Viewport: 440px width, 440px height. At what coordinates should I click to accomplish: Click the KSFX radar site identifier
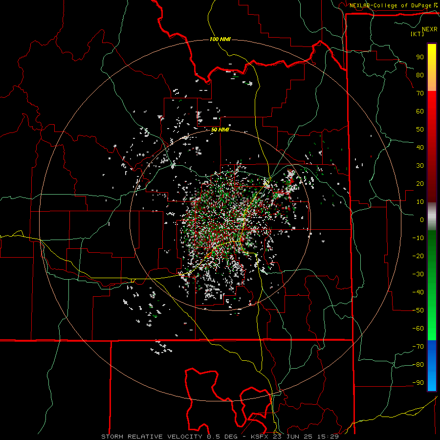pos(260,437)
